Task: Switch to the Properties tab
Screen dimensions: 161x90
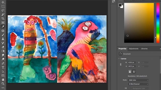Action: tap(122, 49)
